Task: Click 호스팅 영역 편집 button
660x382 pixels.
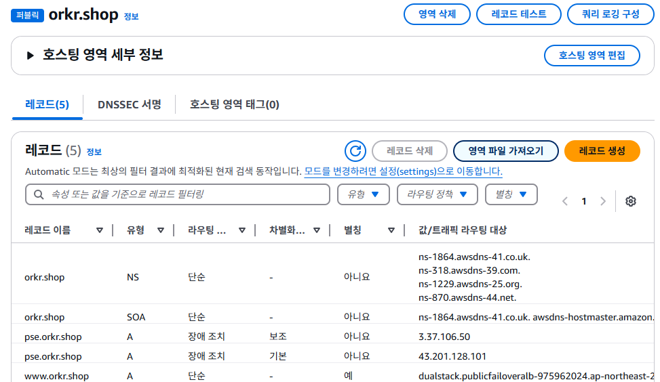Action: pos(591,56)
